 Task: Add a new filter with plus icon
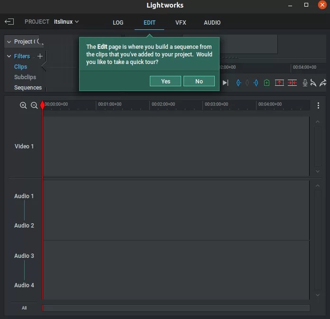point(40,56)
